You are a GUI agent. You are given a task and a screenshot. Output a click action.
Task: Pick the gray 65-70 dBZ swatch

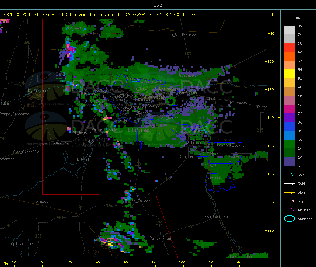pyautogui.click(x=289, y=39)
